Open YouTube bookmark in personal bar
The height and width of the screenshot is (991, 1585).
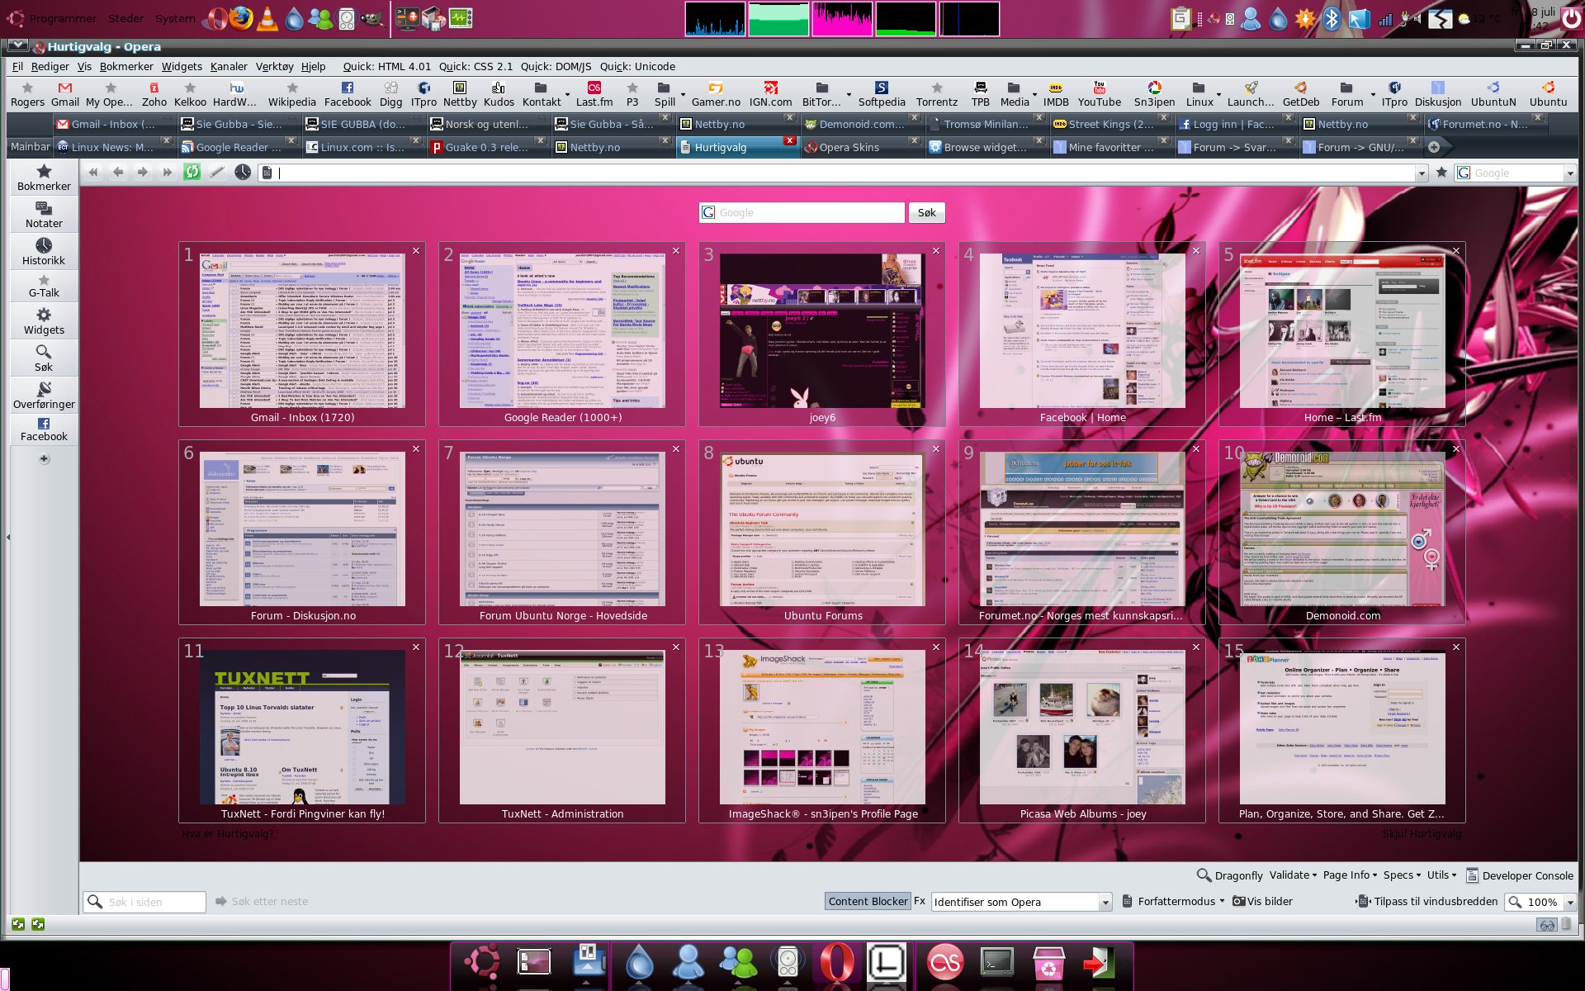click(x=1099, y=94)
